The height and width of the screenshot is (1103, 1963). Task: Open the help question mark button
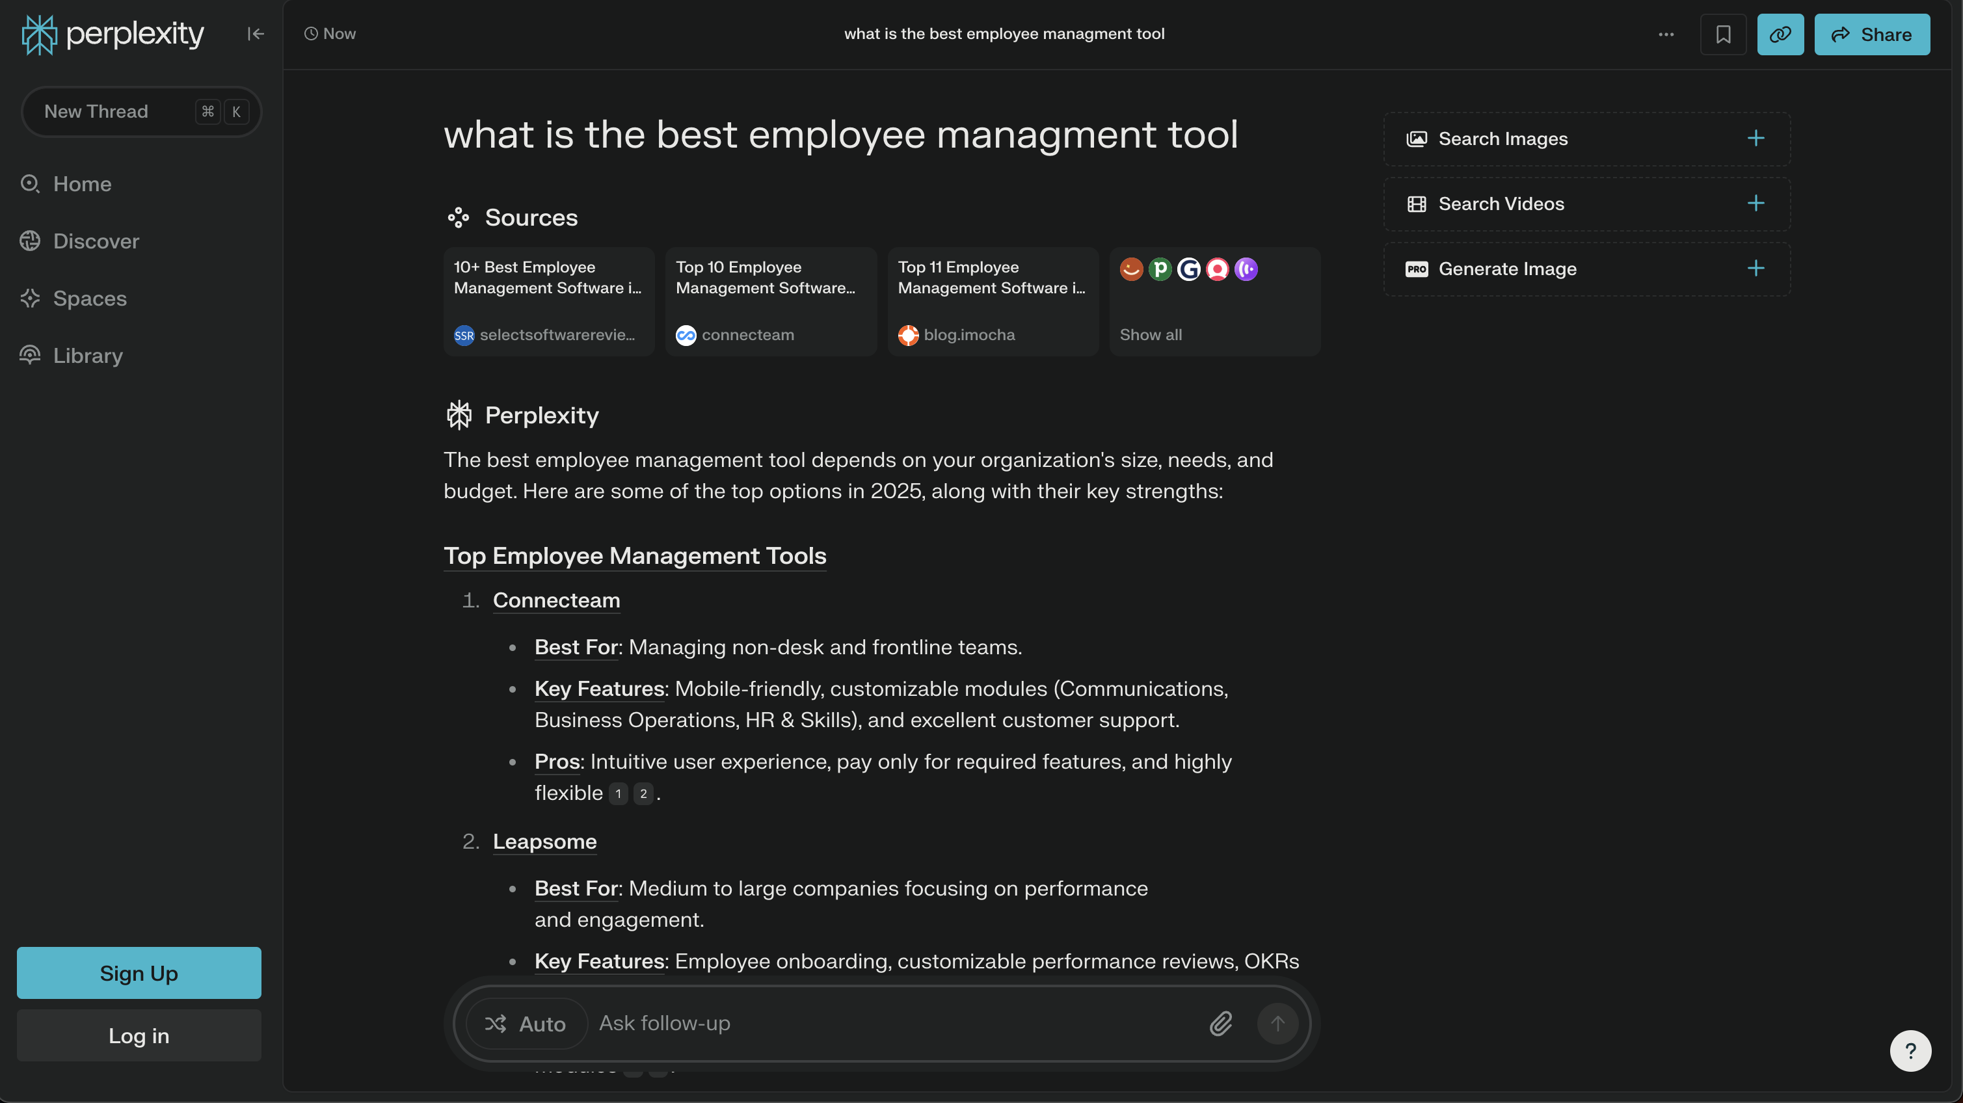pos(1910,1050)
